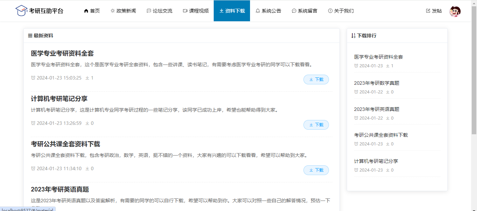The width and height of the screenshot is (477, 211).
Task: Open 2023年考研英语真题 in download ranking
Action: tap(376, 109)
